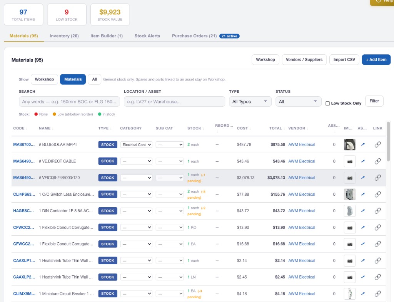Click the Import CSV button
This screenshot has height=302, width=394.
point(344,60)
